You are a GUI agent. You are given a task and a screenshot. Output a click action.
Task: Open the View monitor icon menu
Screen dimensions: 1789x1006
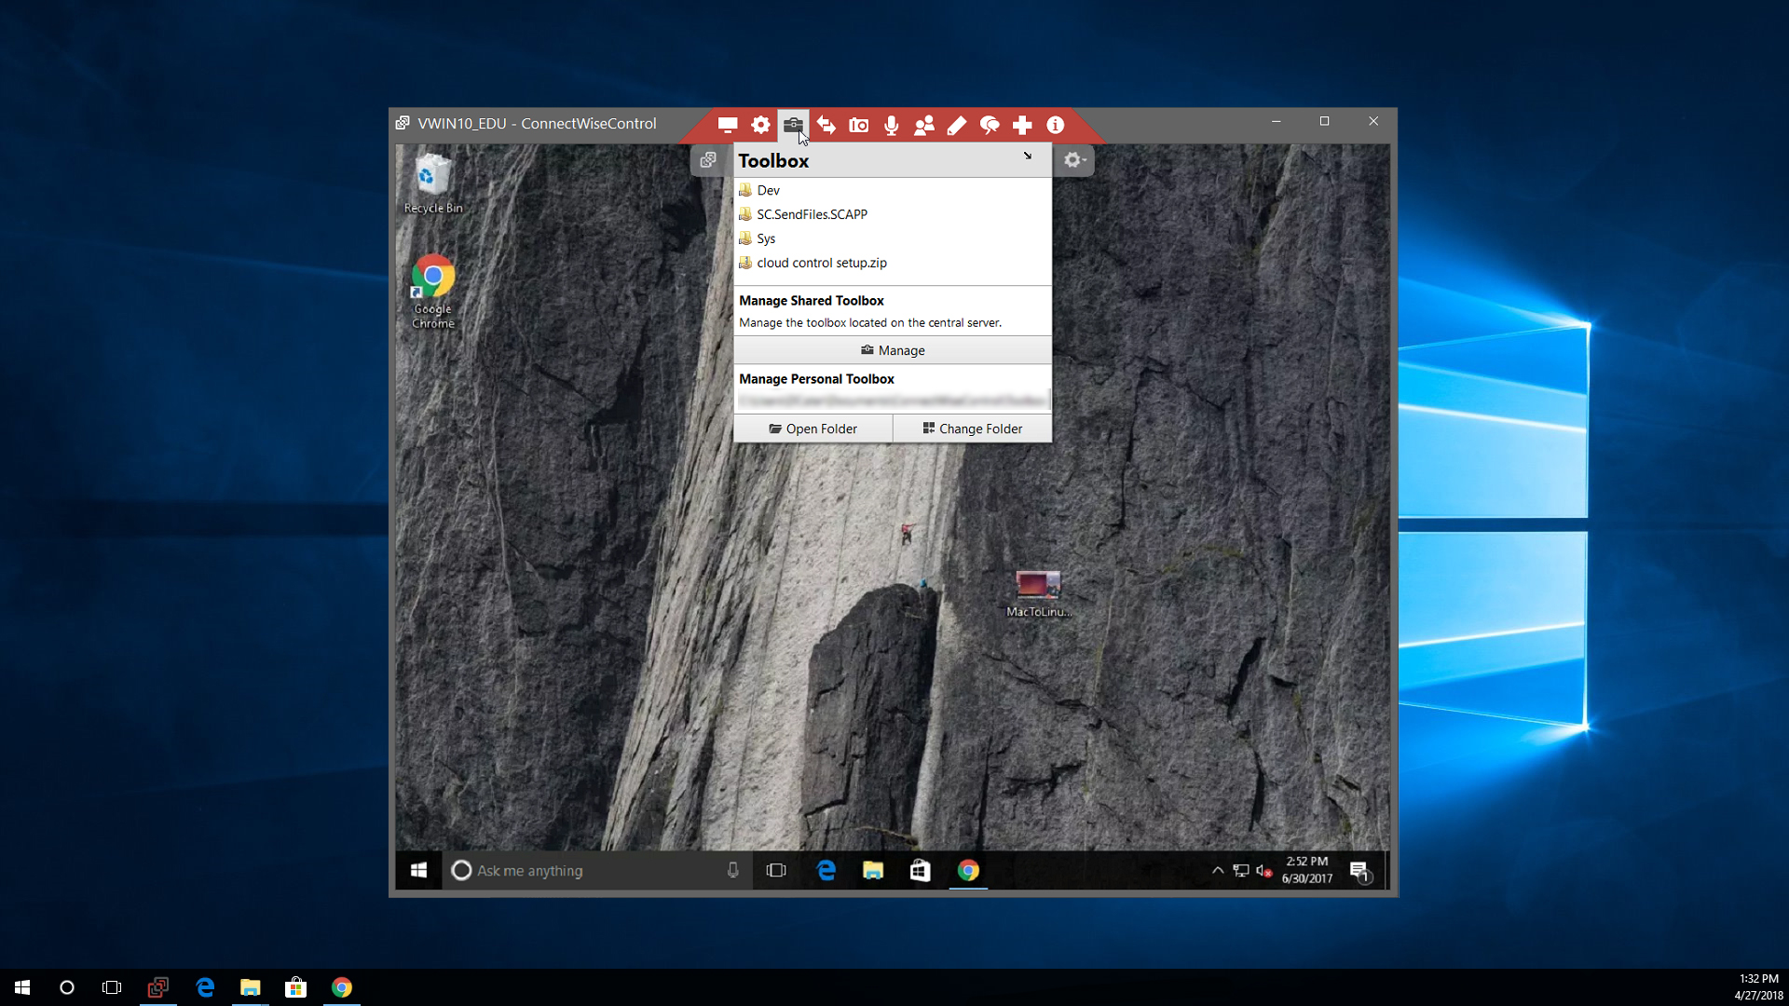pyautogui.click(x=728, y=125)
